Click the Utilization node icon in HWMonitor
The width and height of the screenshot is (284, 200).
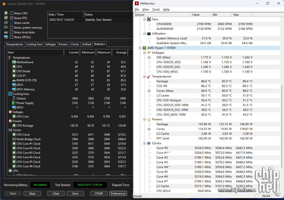[149, 34]
